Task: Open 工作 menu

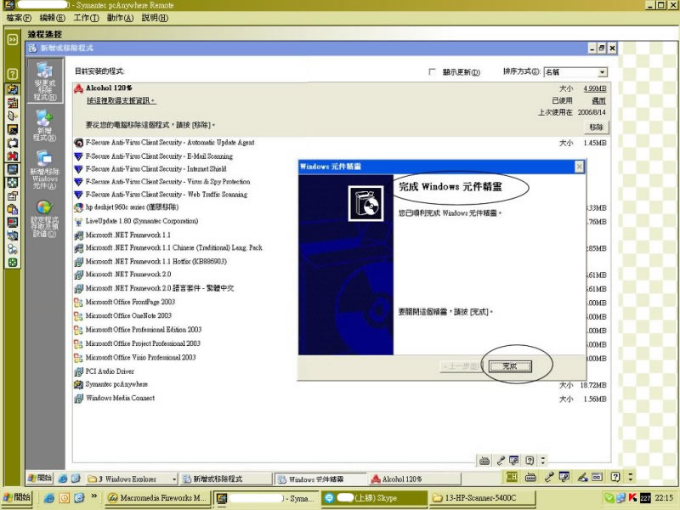Action: click(x=86, y=18)
